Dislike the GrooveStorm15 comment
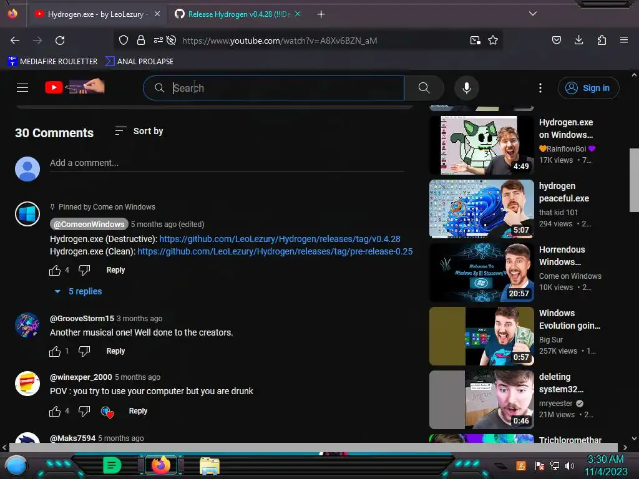This screenshot has height=479, width=639. [x=84, y=351]
